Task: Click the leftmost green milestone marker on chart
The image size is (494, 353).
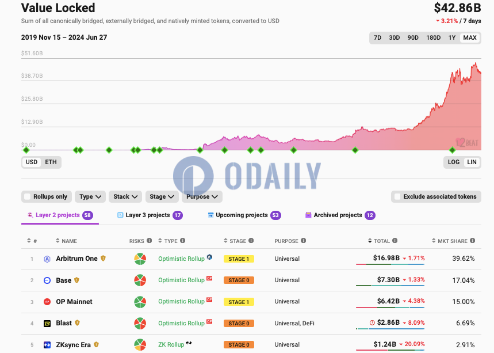Action: [x=26, y=150]
